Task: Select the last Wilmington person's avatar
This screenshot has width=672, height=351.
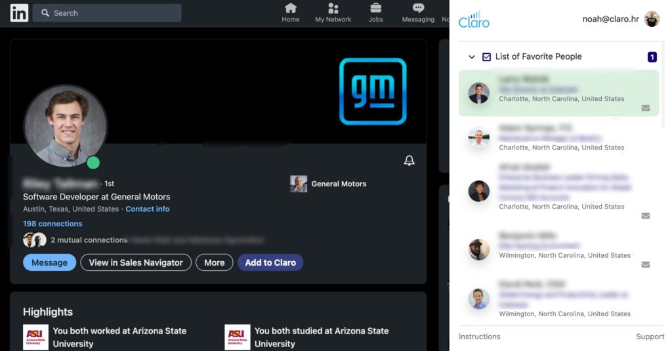Action: pos(478,299)
